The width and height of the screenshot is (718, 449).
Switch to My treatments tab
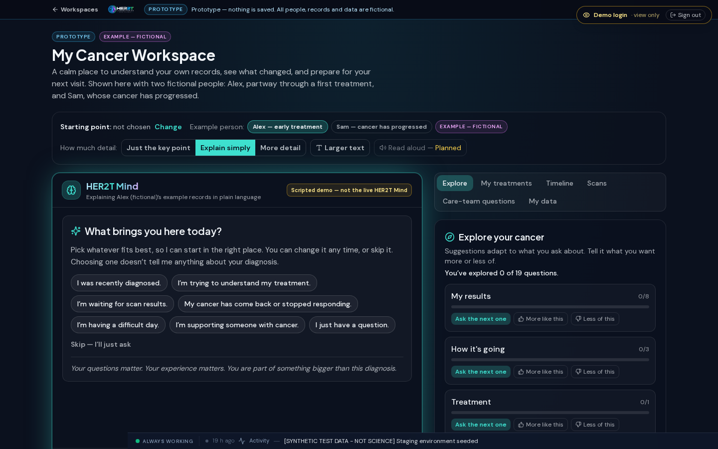click(x=507, y=183)
